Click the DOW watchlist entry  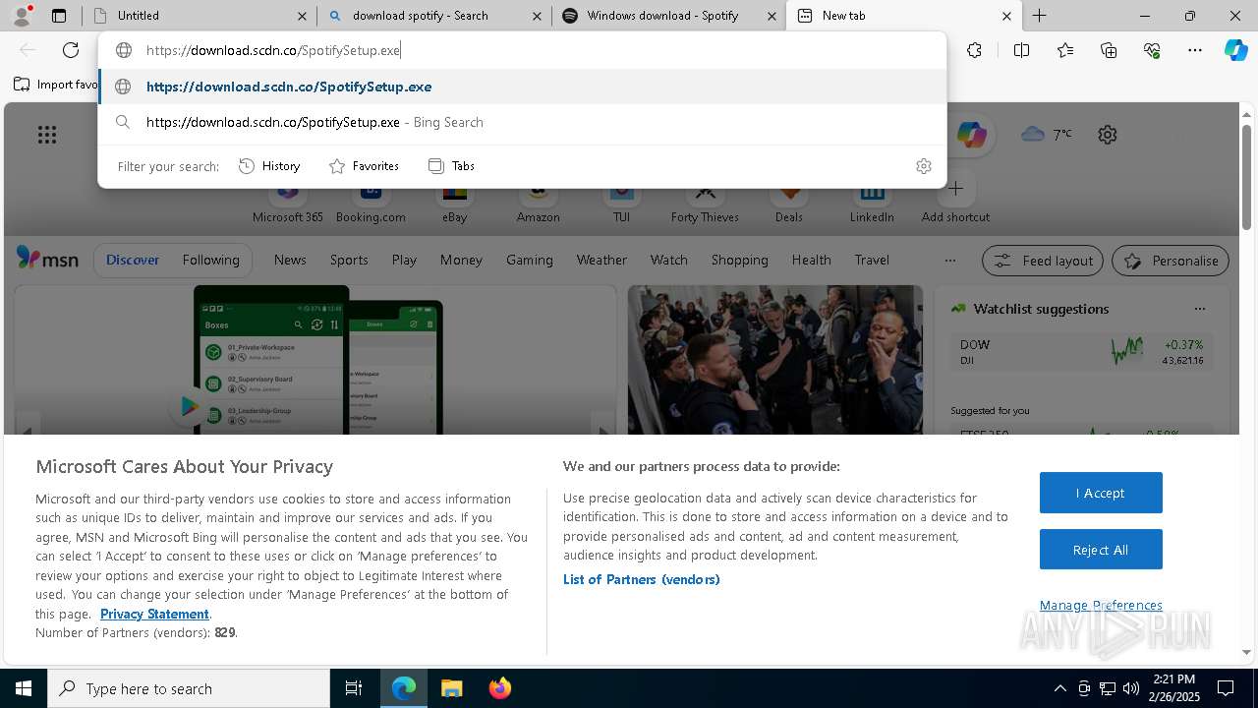(1082, 352)
